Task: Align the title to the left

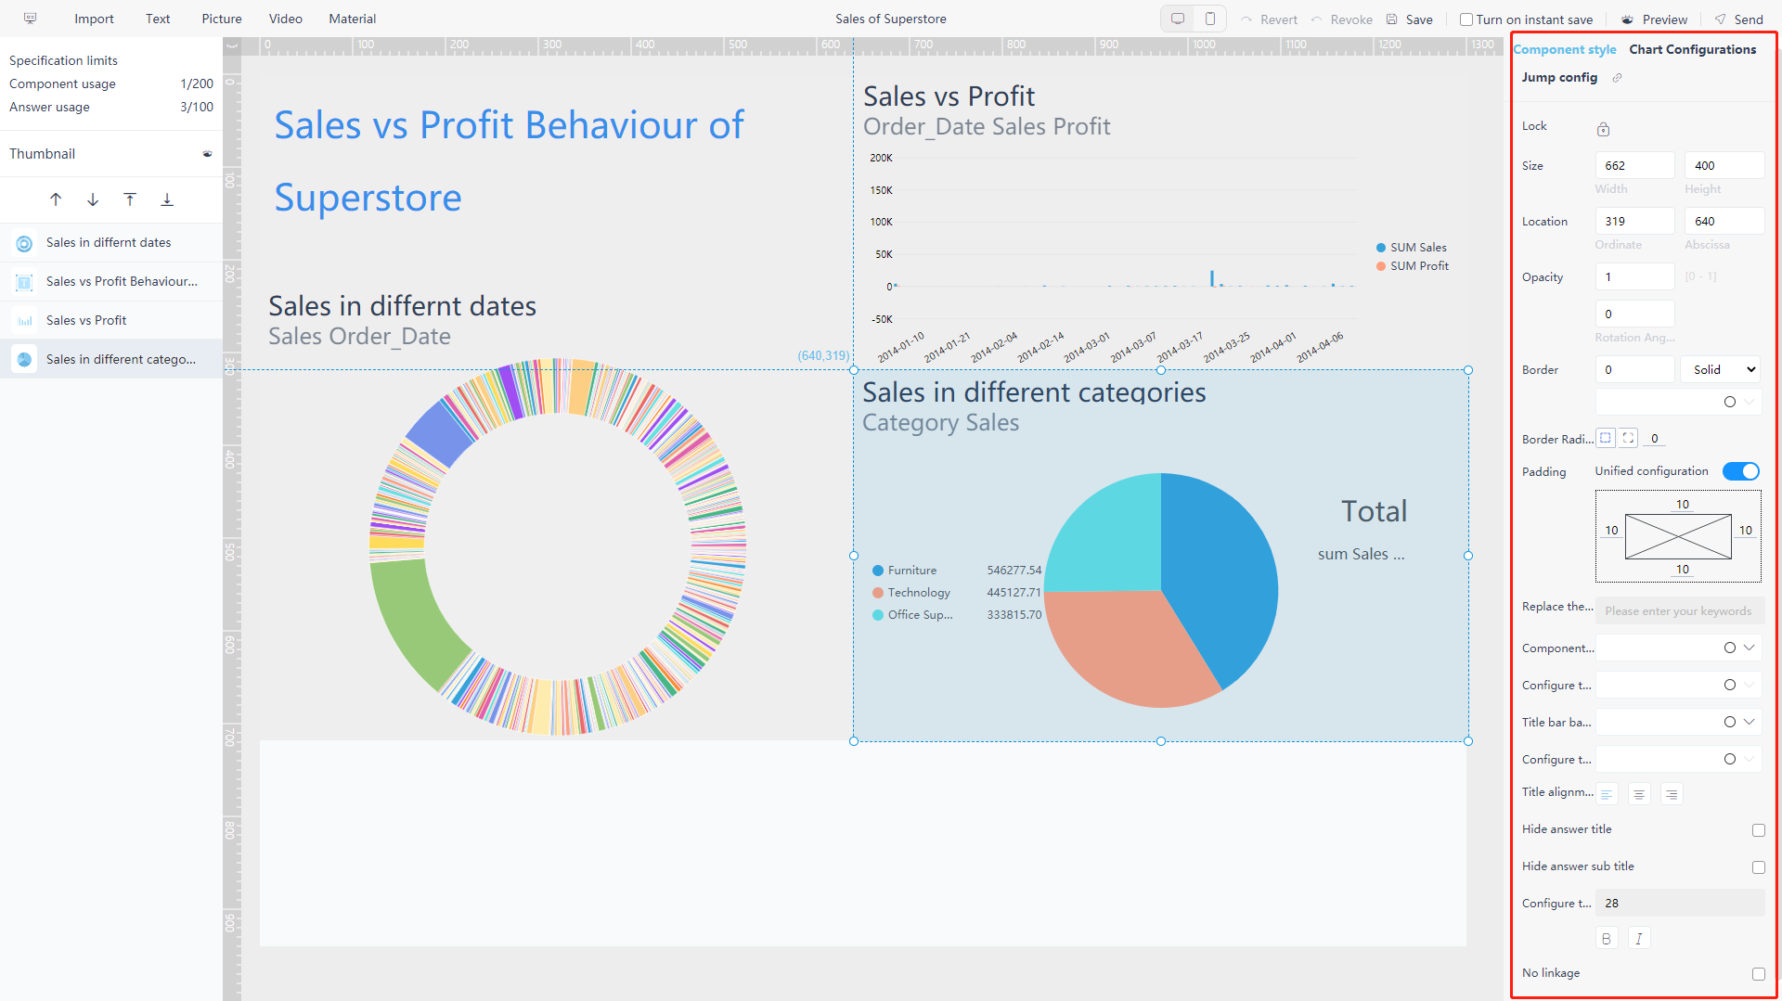Action: click(x=1607, y=794)
